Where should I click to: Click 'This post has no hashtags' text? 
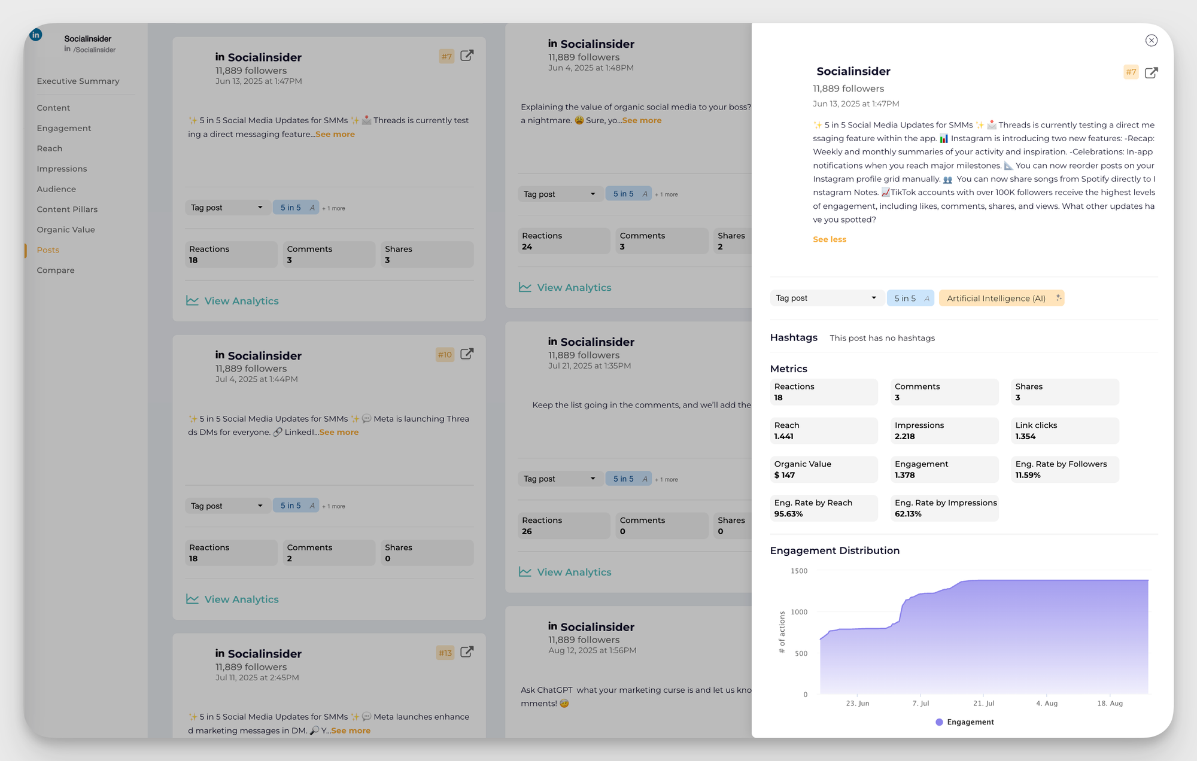[882, 338]
